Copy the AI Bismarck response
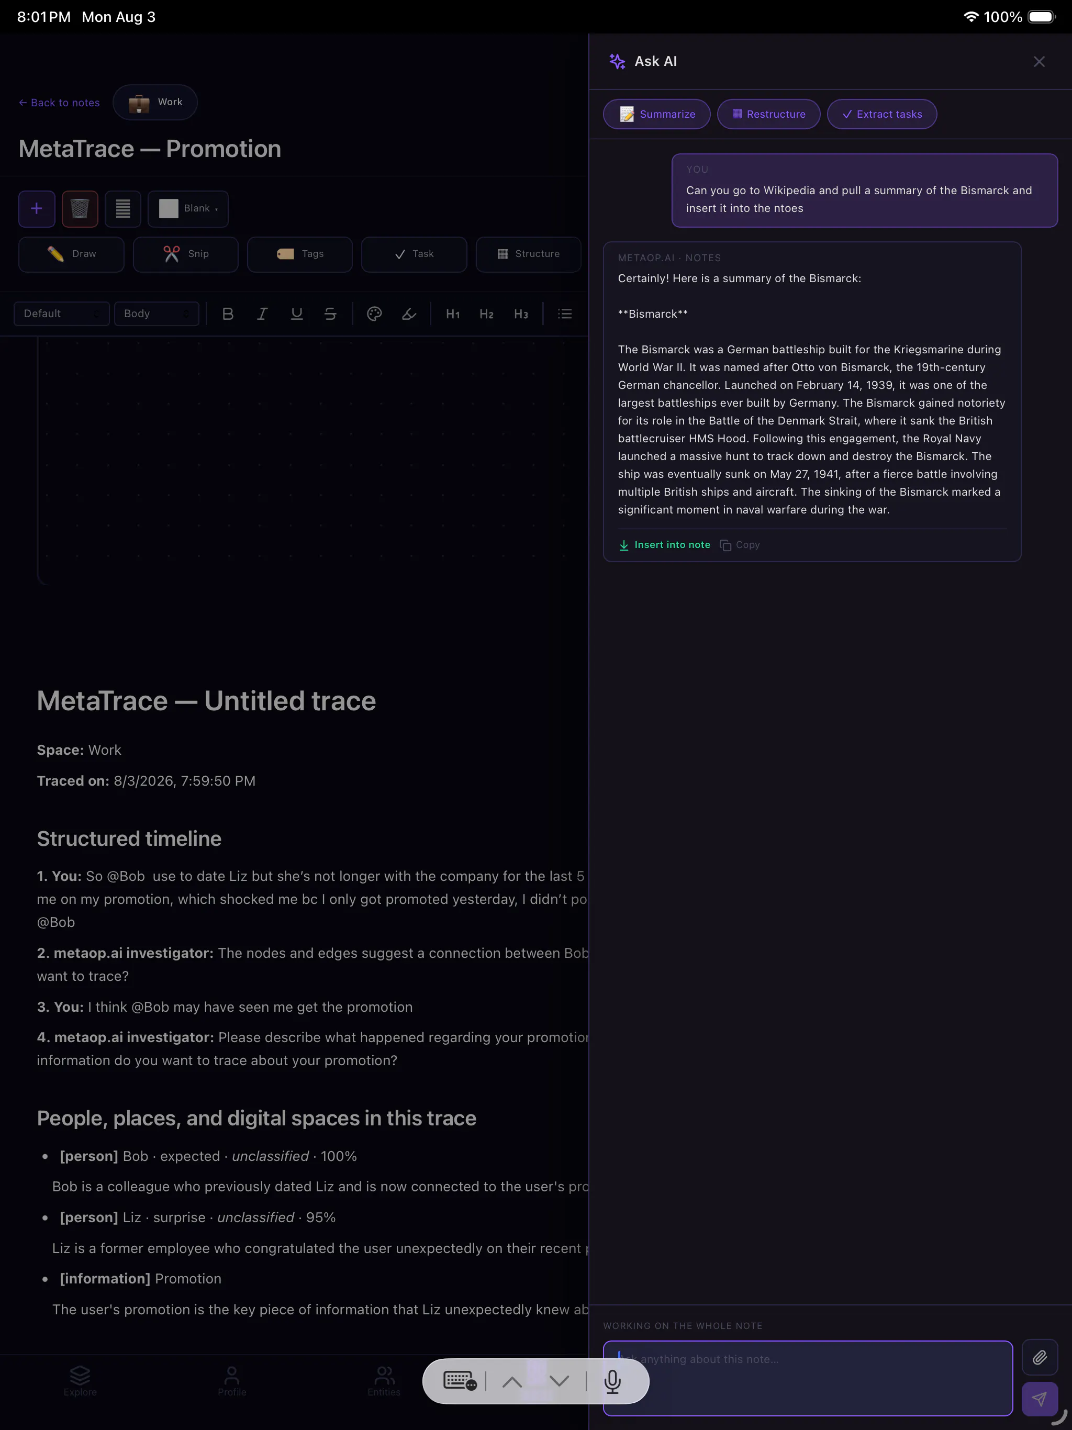This screenshot has width=1072, height=1430. [x=740, y=545]
